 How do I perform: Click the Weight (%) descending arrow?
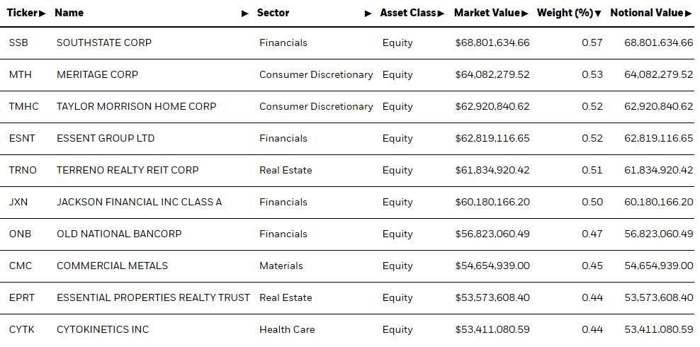pyautogui.click(x=599, y=13)
